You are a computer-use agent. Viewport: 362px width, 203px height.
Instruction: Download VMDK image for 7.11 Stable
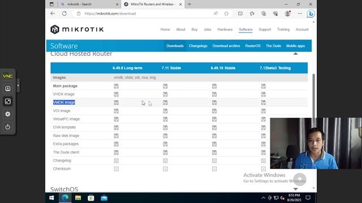(165, 103)
